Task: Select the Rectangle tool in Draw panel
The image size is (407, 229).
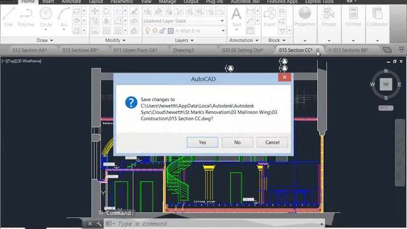Action: (x=76, y=11)
